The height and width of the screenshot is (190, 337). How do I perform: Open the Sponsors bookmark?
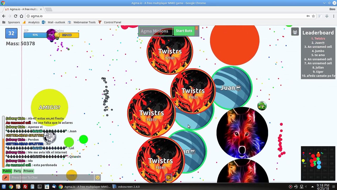pos(11,22)
